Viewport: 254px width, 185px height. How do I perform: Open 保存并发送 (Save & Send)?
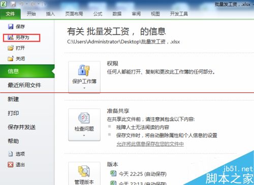[x=22, y=127]
